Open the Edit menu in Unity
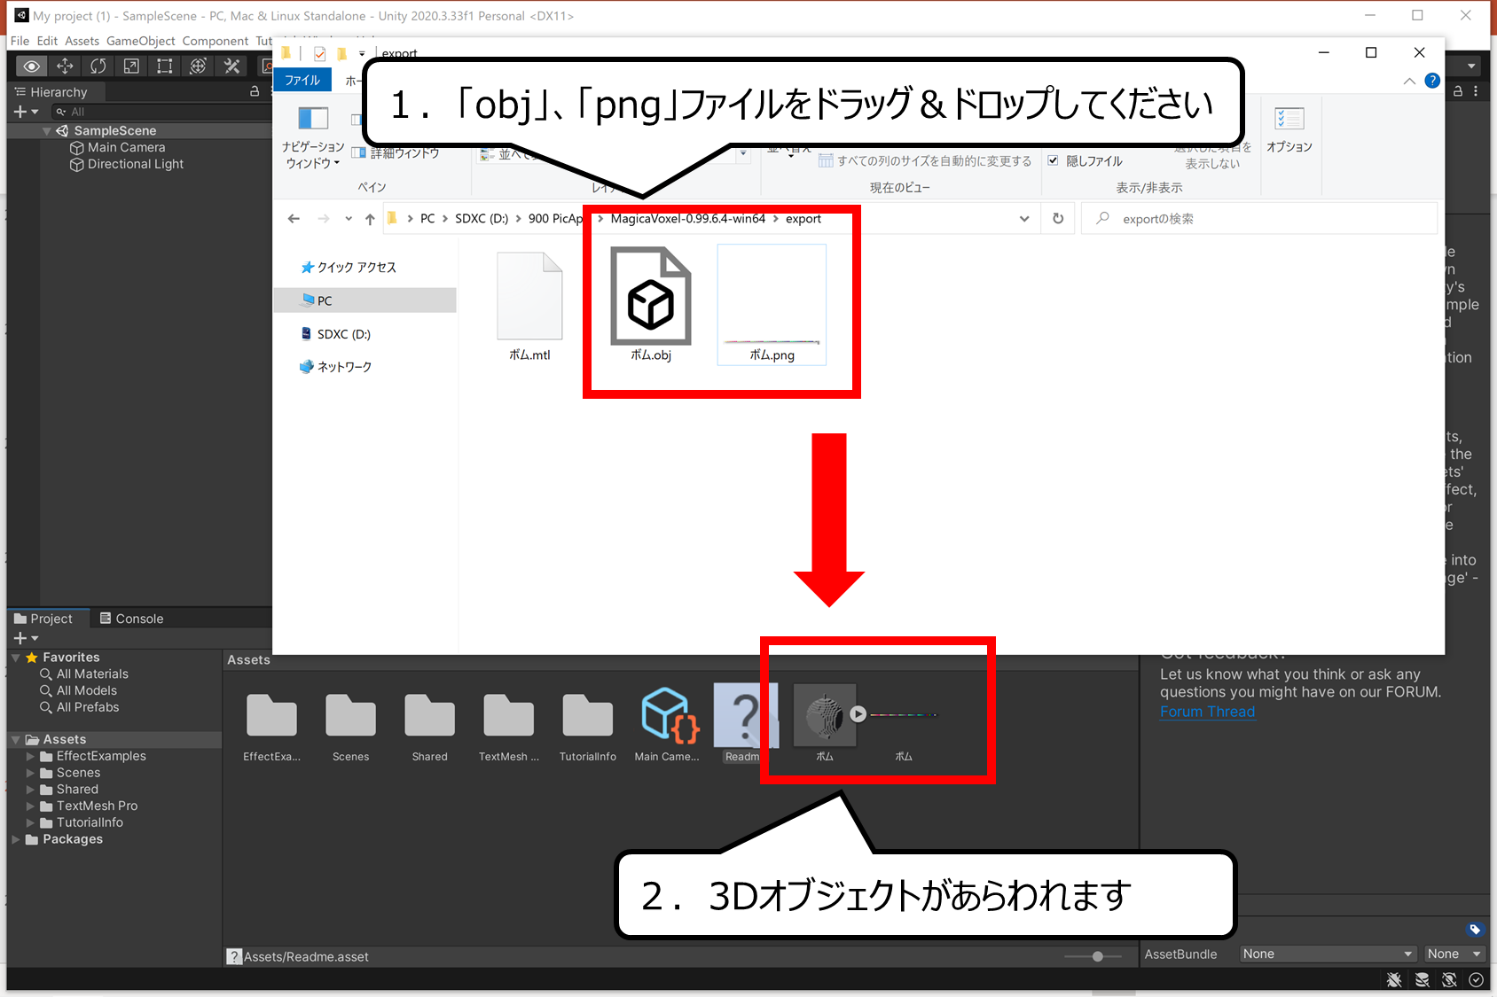The width and height of the screenshot is (1497, 997). click(47, 41)
